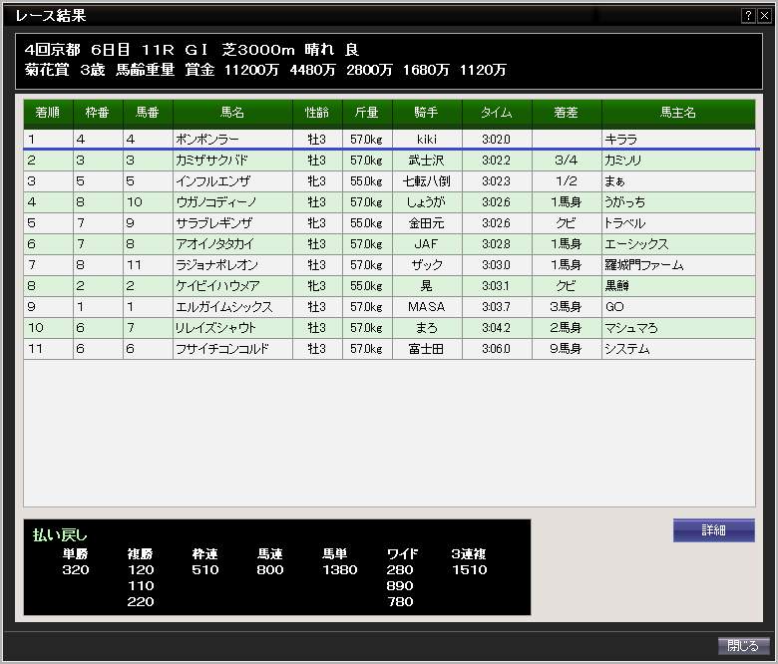
Task: Click 複勝 payout 220
Action: click(141, 601)
